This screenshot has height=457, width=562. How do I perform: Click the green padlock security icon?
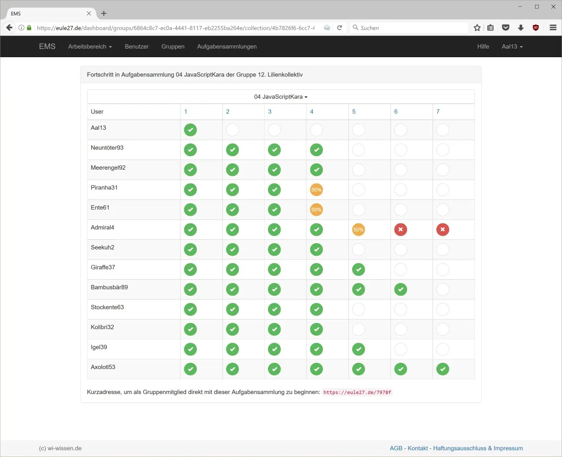(29, 27)
